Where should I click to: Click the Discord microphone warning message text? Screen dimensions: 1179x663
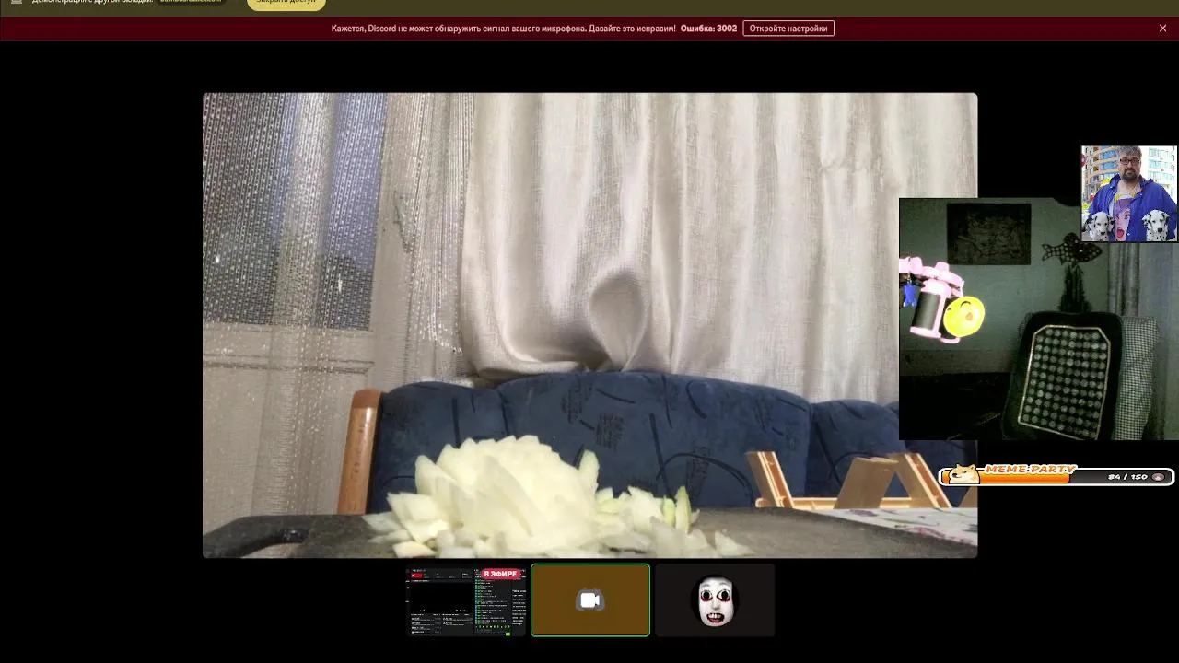(x=503, y=29)
